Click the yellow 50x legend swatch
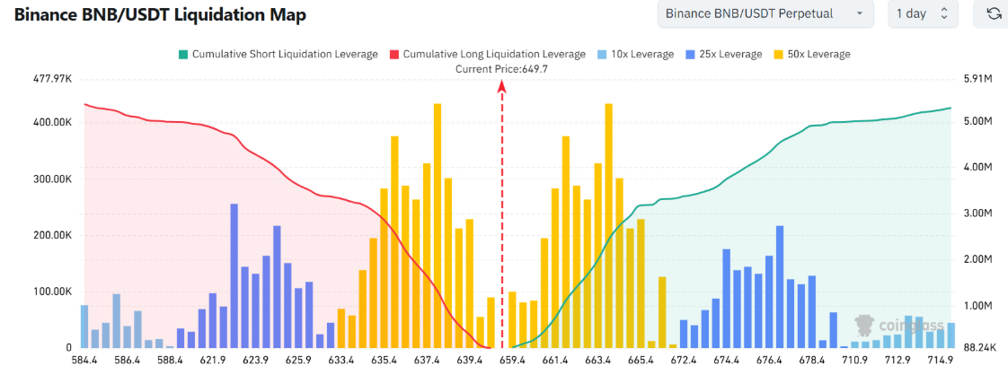 click(778, 54)
